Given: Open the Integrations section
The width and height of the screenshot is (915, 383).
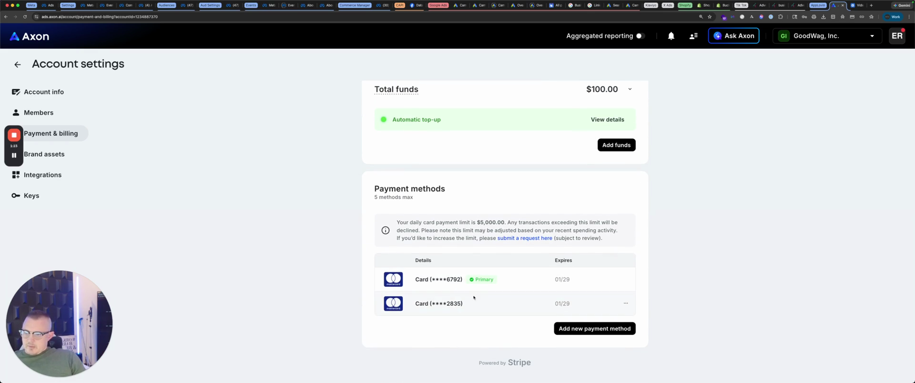Looking at the screenshot, I should (x=43, y=175).
